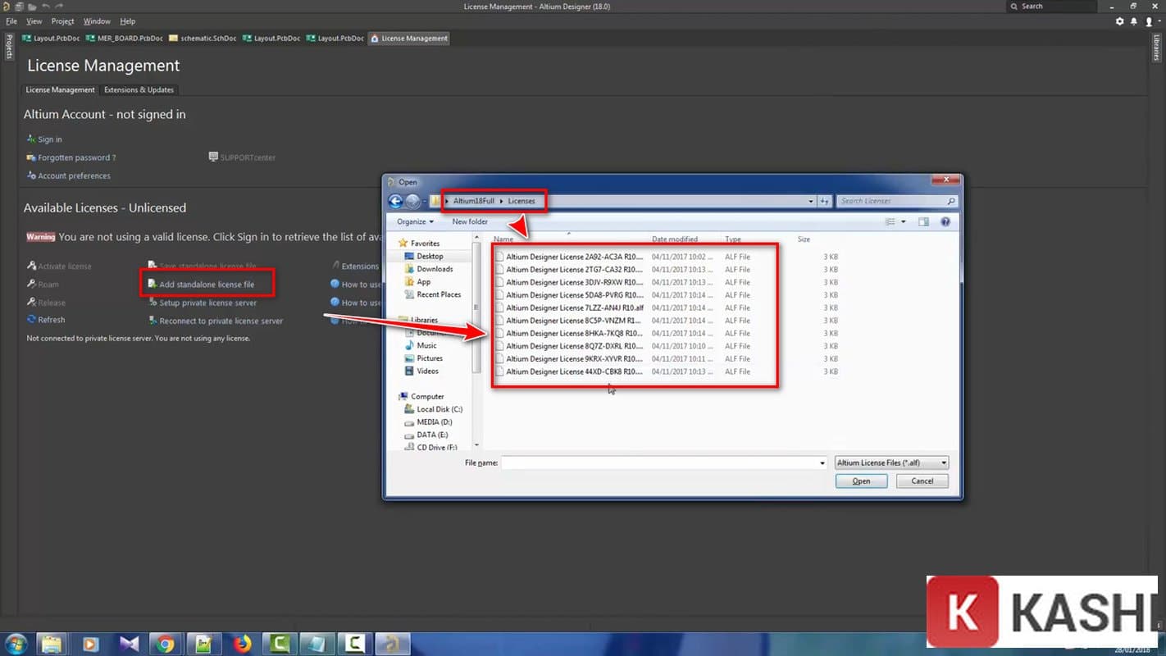Open the Project menu
Screen dimensions: 1166x656
pyautogui.click(x=62, y=21)
